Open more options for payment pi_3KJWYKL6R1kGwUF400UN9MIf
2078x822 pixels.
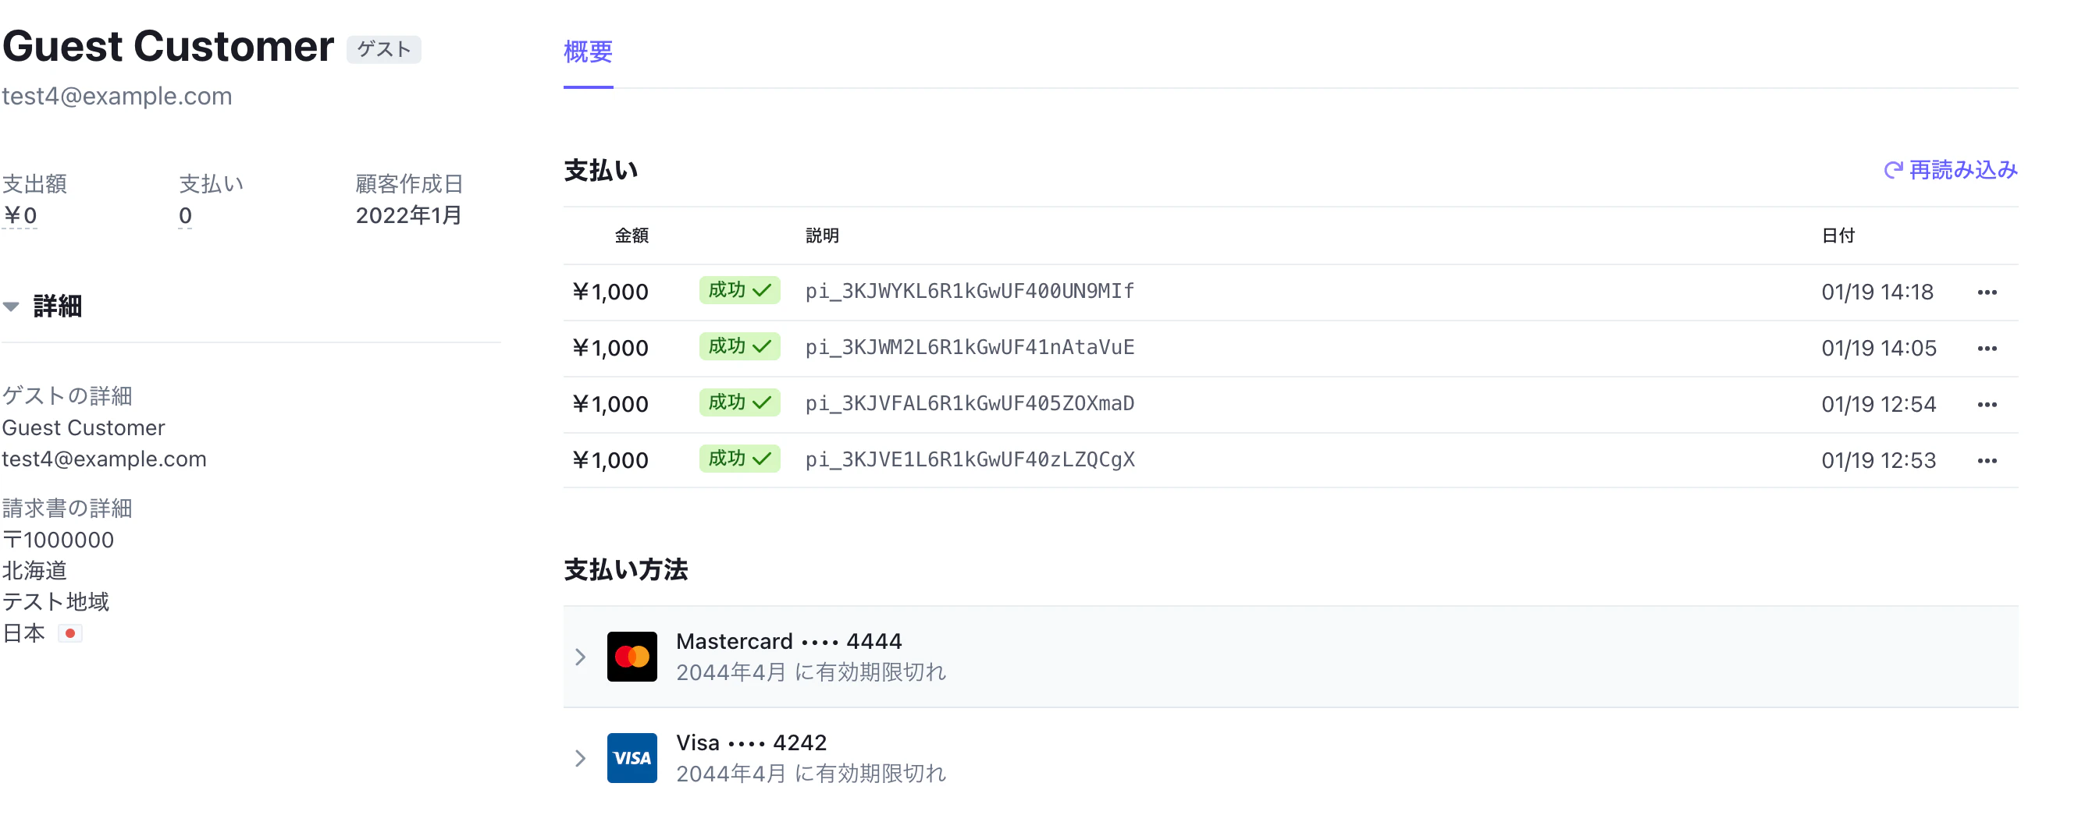point(1986,292)
